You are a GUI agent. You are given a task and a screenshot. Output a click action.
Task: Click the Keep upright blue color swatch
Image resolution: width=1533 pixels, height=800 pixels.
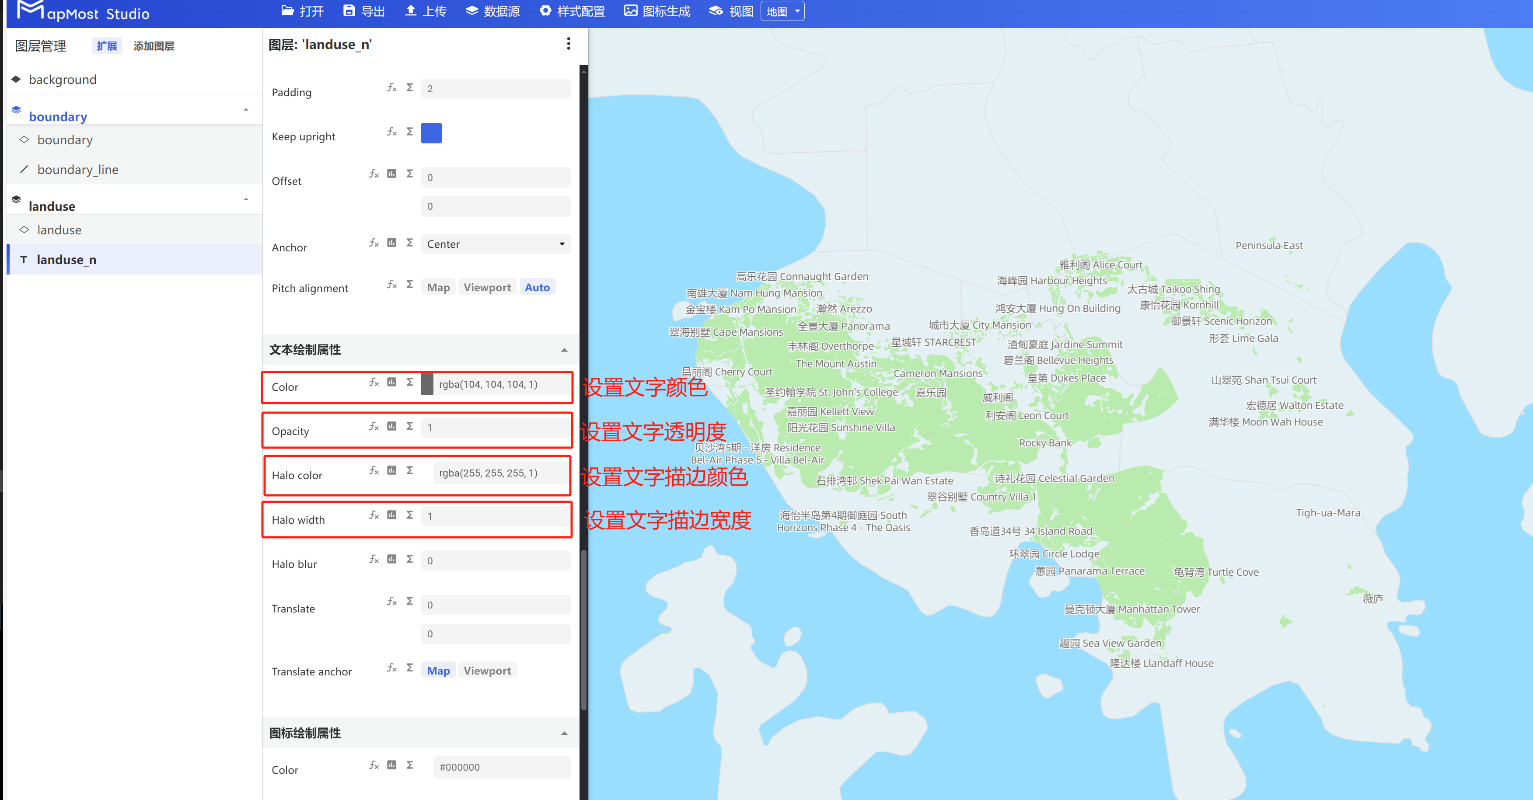[431, 132]
